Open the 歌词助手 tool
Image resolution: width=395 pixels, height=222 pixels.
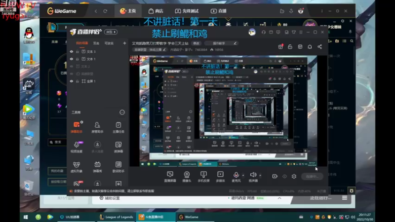(x=118, y=167)
